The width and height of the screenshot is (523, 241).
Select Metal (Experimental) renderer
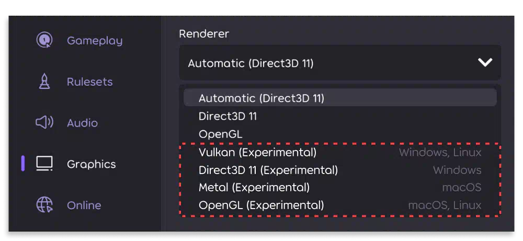point(340,188)
